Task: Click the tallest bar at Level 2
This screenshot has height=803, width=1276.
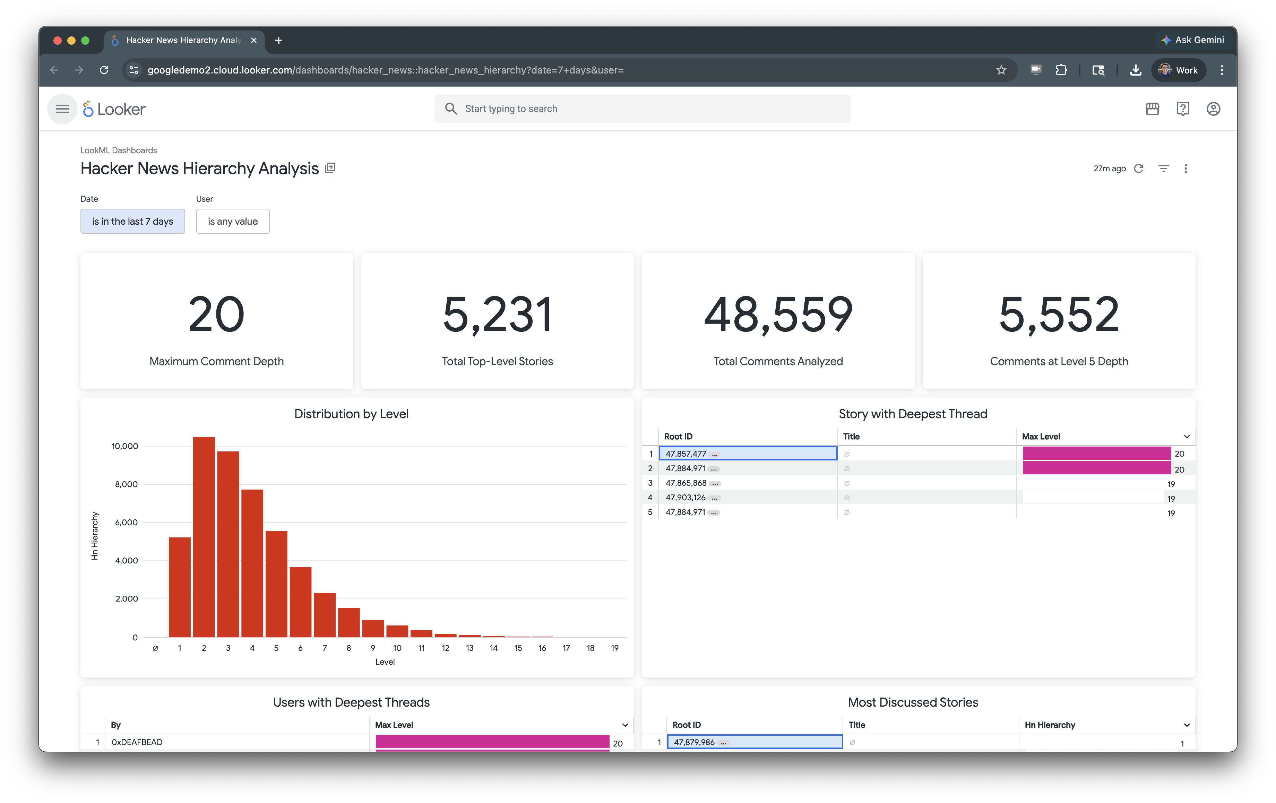Action: coord(204,536)
